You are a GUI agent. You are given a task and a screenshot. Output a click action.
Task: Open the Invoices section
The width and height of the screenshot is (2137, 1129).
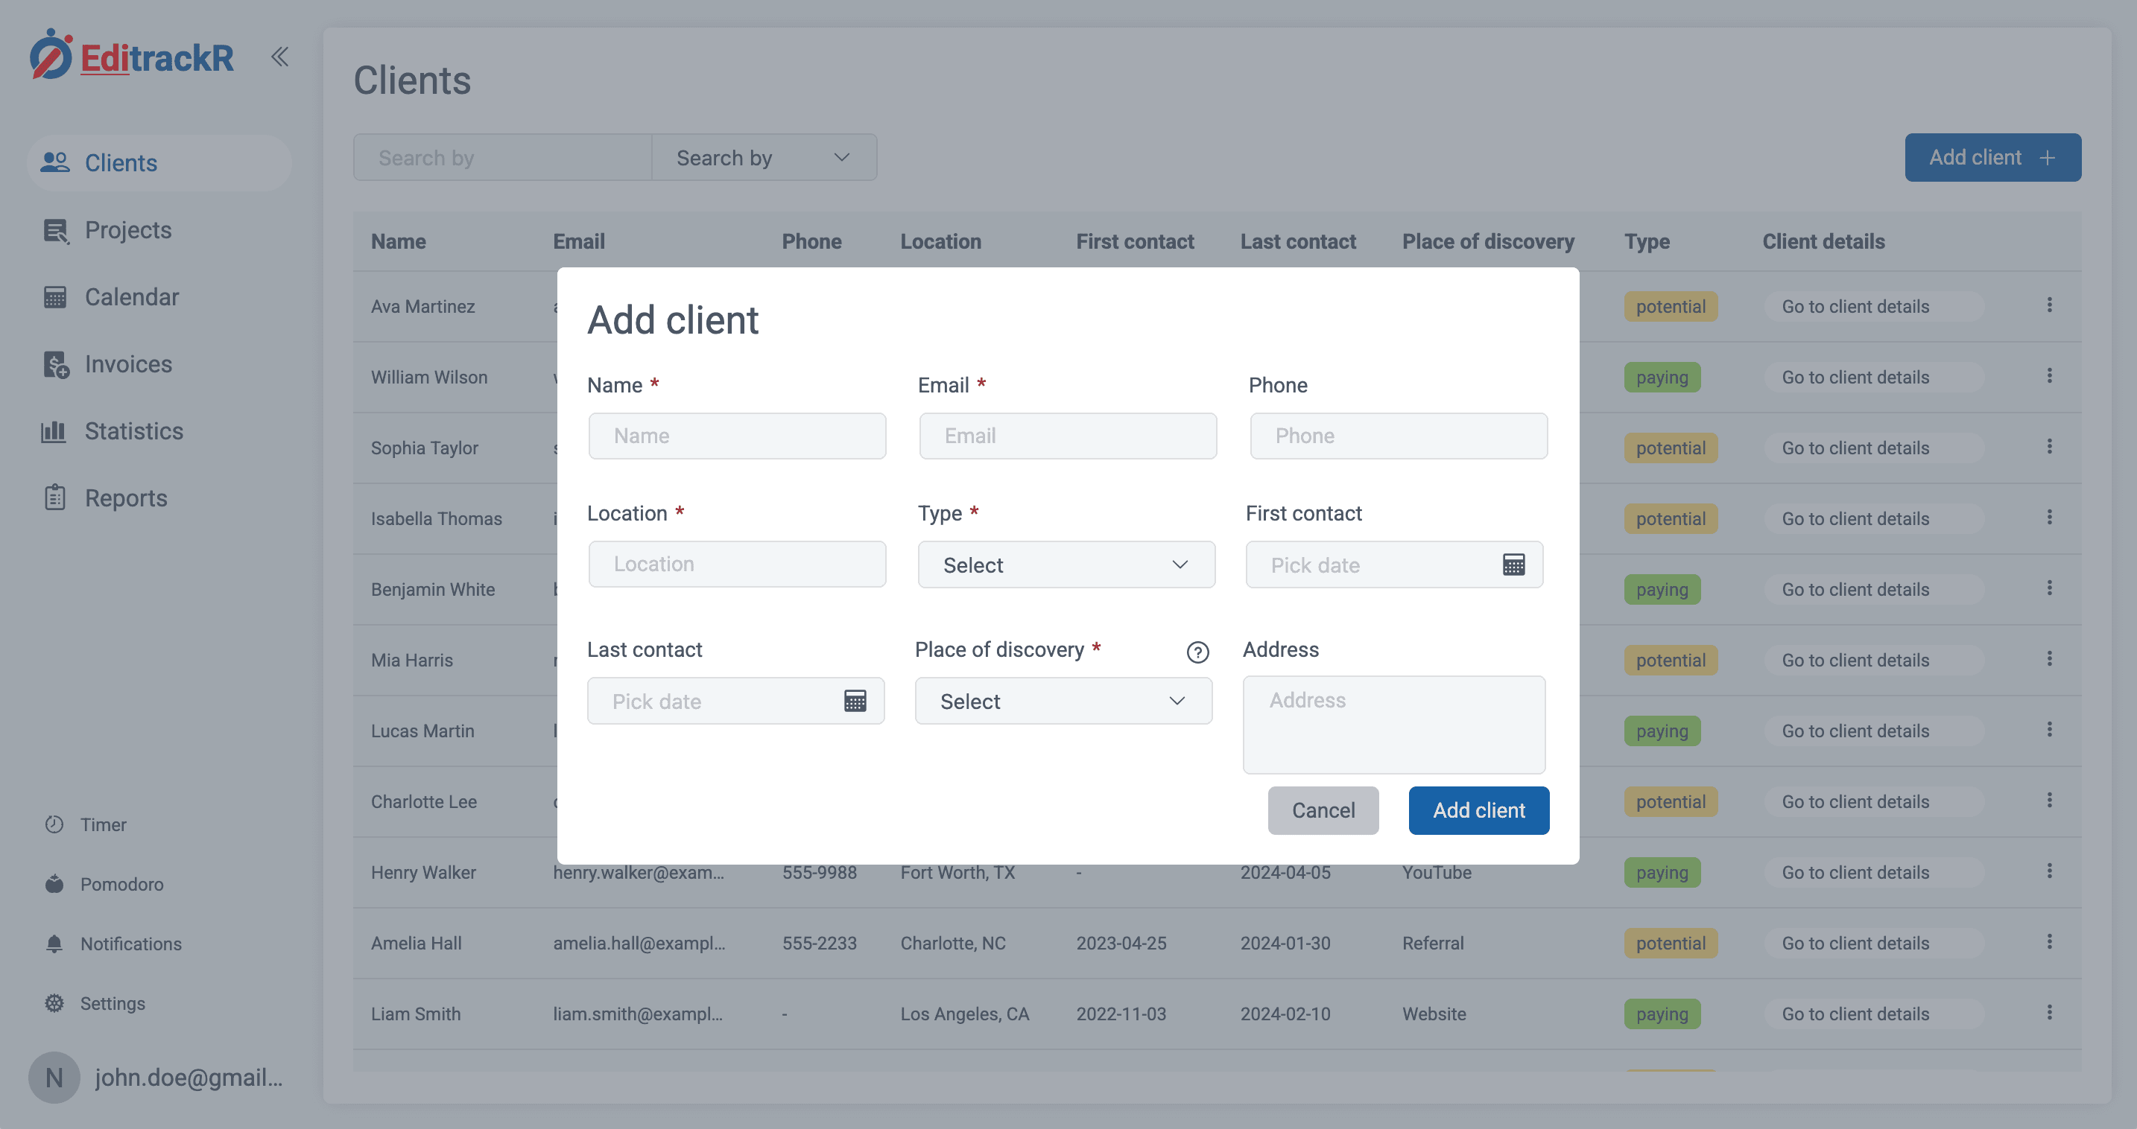pyautogui.click(x=127, y=364)
